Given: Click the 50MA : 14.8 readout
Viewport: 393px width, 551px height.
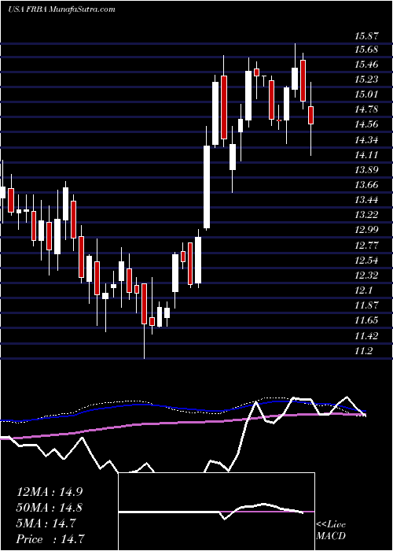Looking at the screenshot, I should (x=50, y=508).
